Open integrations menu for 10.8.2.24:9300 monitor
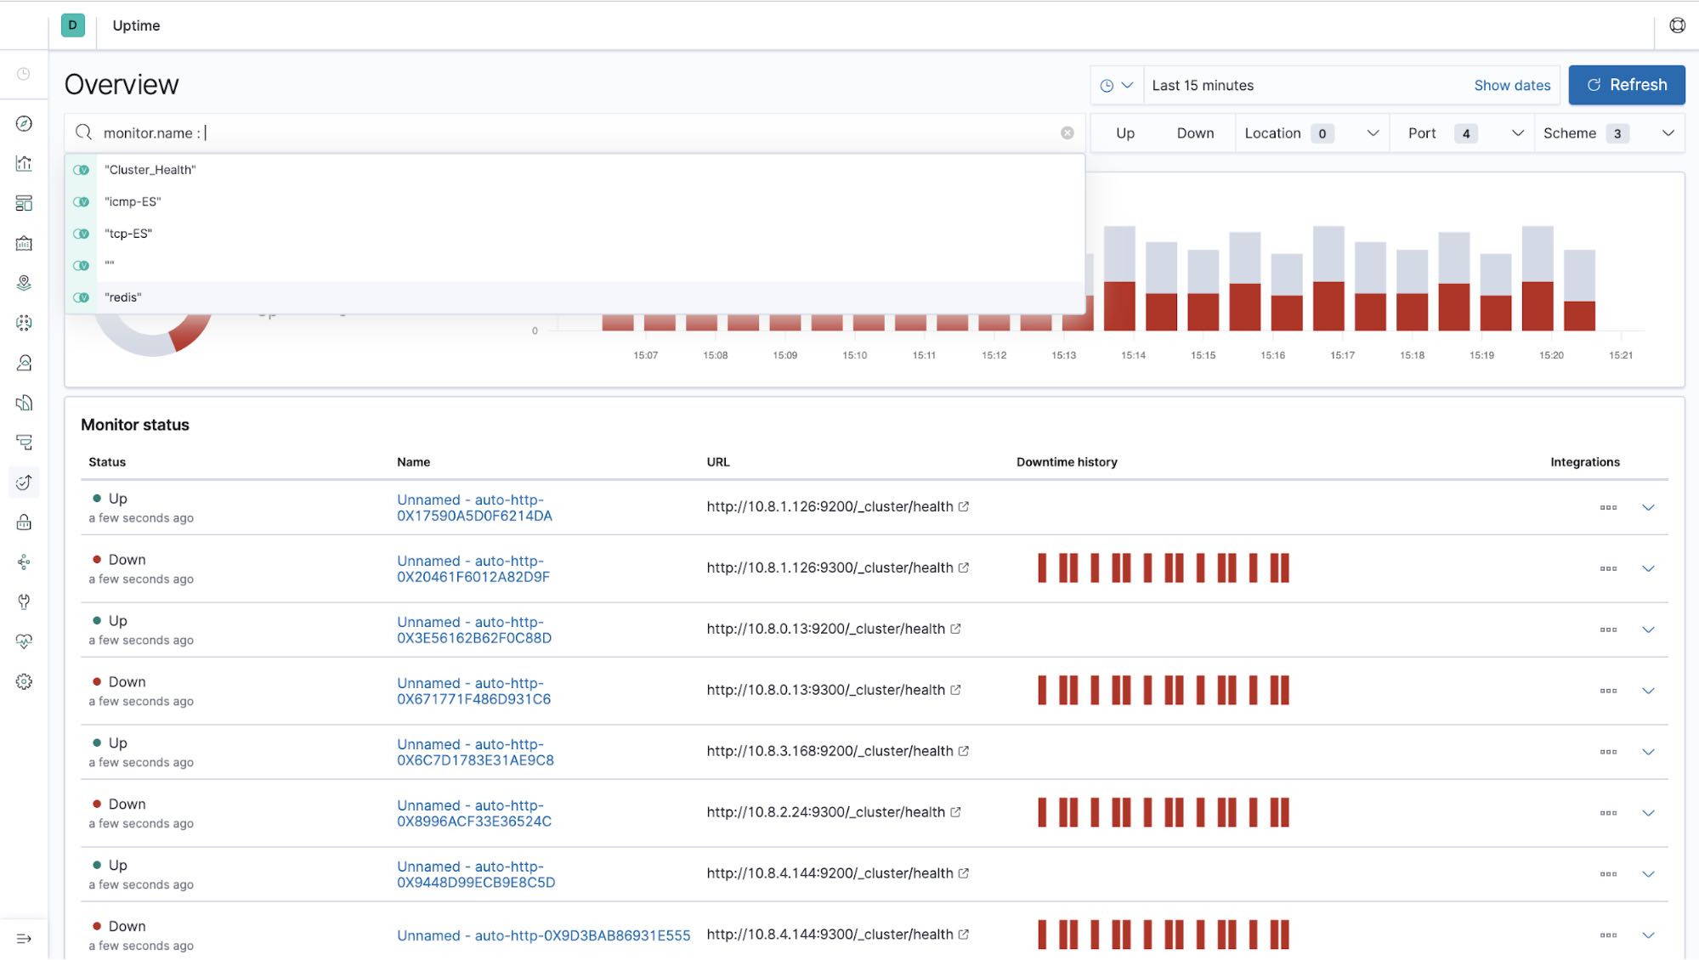This screenshot has width=1699, height=960. [x=1608, y=813]
